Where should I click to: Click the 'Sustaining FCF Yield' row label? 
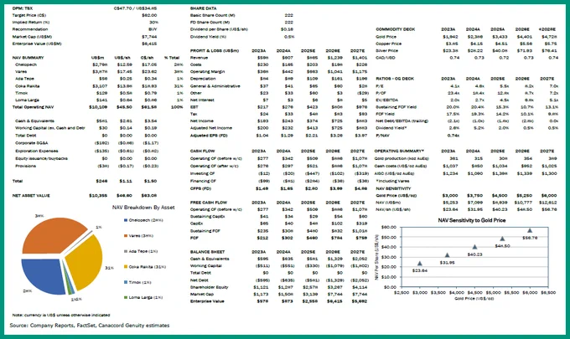coord(396,107)
